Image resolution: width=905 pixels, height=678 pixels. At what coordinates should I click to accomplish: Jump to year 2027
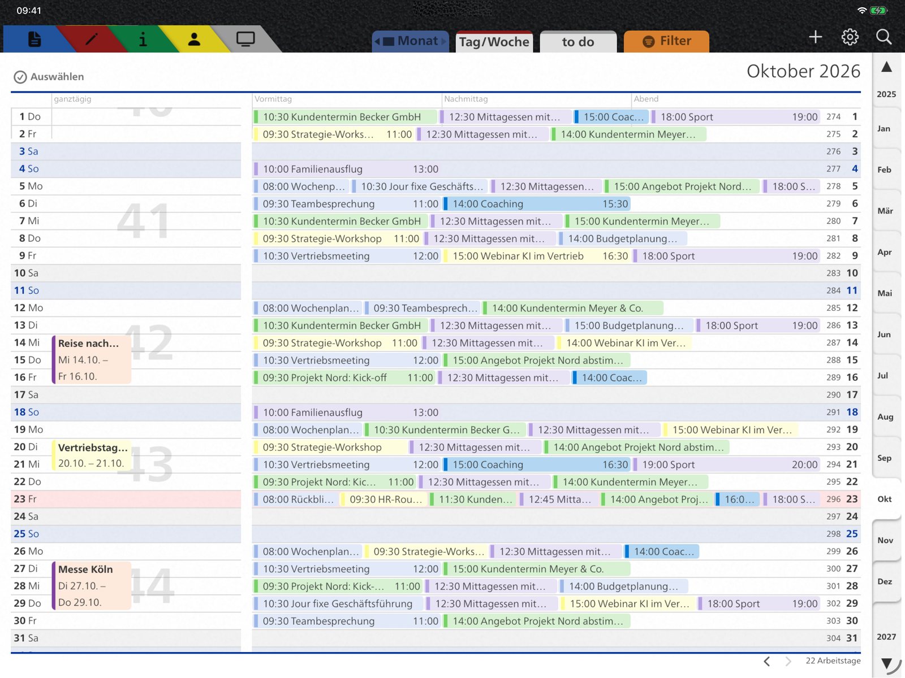click(886, 637)
